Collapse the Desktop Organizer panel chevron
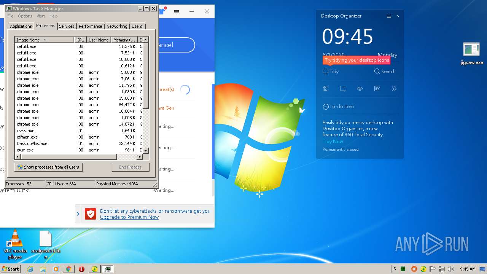 [x=397, y=16]
